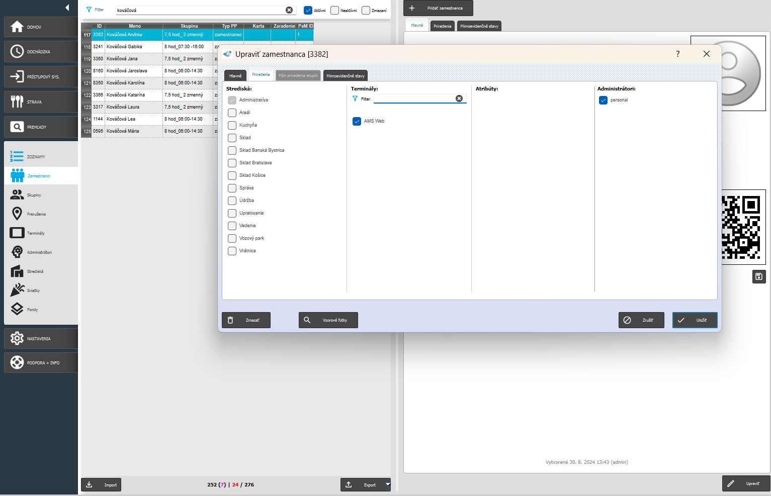The width and height of the screenshot is (771, 496).
Task: Open the Strediská list item
Action: [35, 271]
